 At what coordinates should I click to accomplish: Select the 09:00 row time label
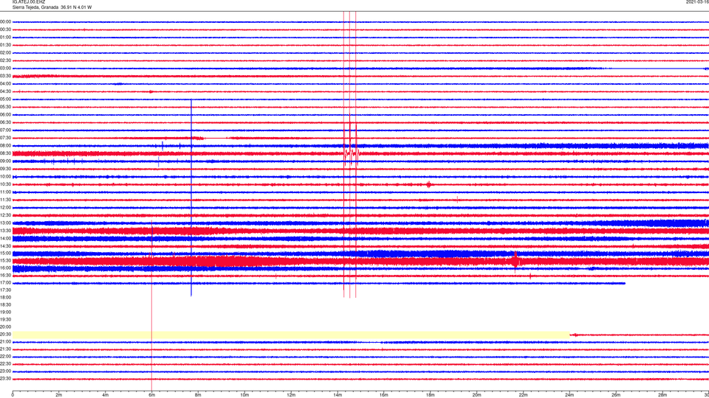pos(5,161)
